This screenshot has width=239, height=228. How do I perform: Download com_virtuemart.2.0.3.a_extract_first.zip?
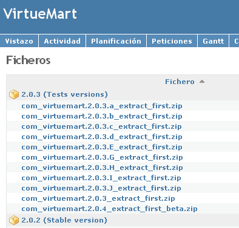point(102,106)
